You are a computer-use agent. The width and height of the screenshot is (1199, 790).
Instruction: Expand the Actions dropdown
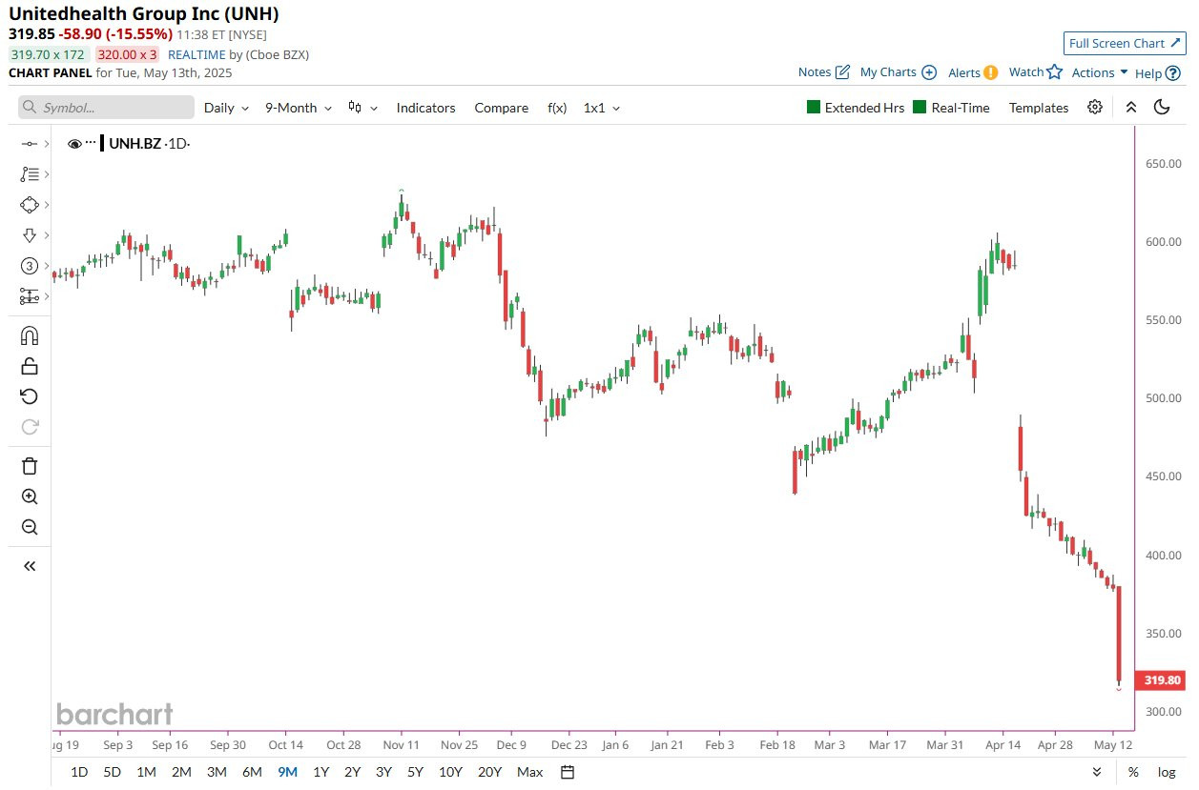tap(1100, 72)
